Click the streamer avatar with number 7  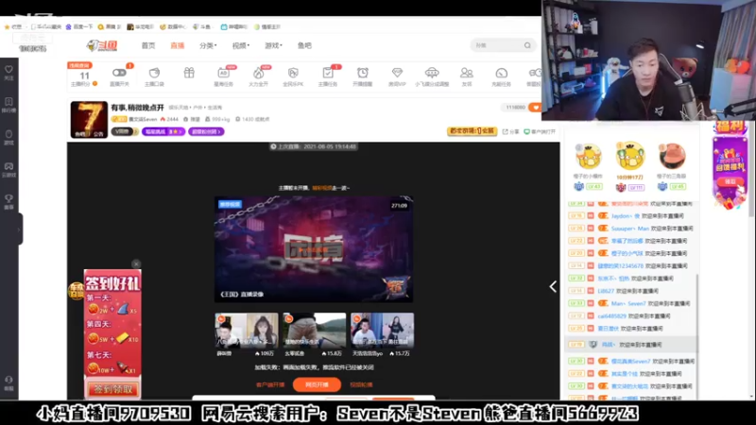[x=89, y=120]
